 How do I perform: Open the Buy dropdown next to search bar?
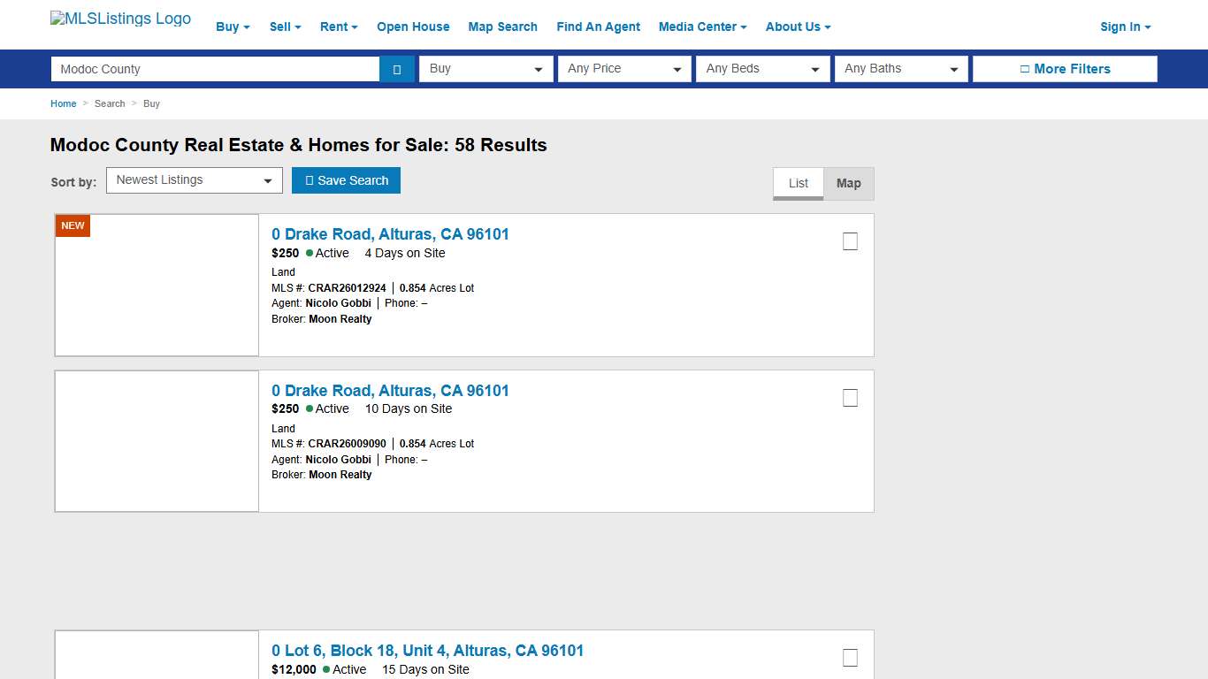pos(485,68)
